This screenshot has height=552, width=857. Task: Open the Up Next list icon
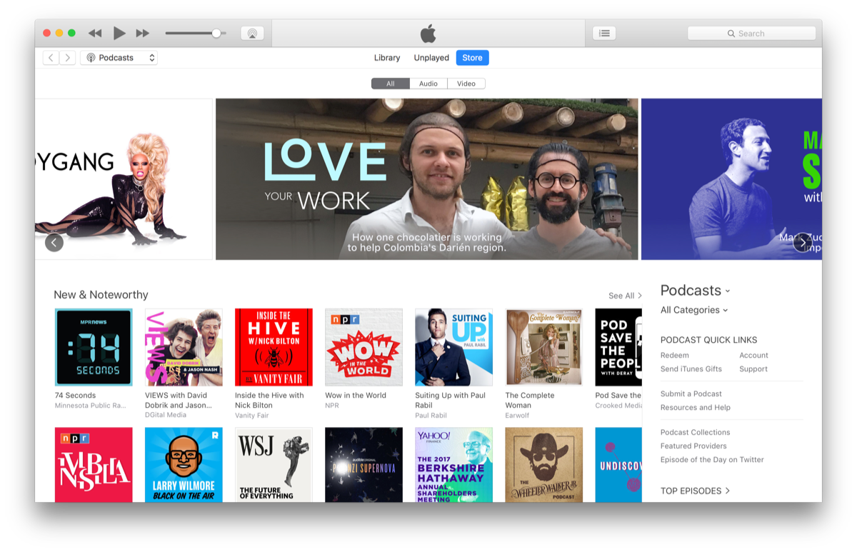click(x=603, y=33)
